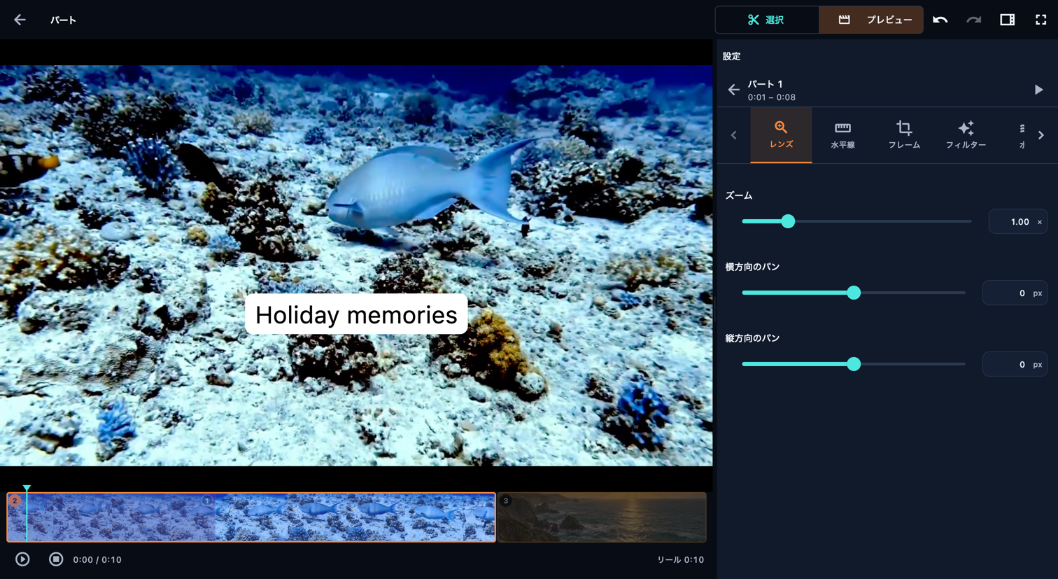Go back from パート 1 settings

tap(733, 90)
